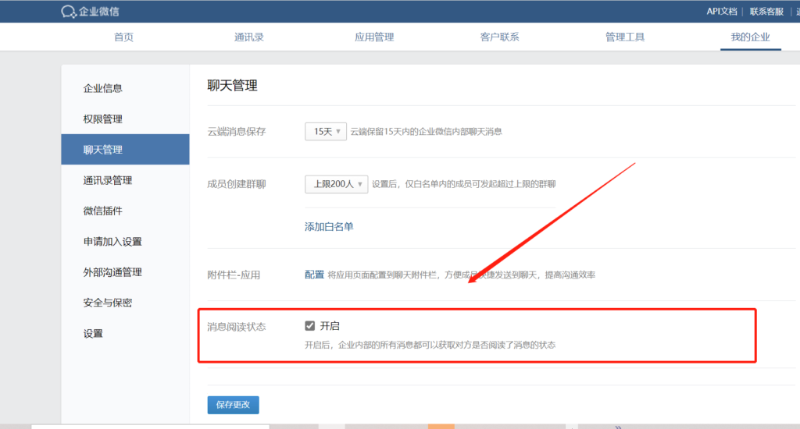The width and height of the screenshot is (800, 429).
Task: Open the 管理工具 tab
Action: click(x=625, y=37)
